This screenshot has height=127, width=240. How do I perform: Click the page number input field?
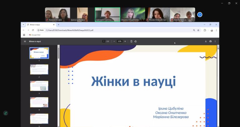click(104, 41)
